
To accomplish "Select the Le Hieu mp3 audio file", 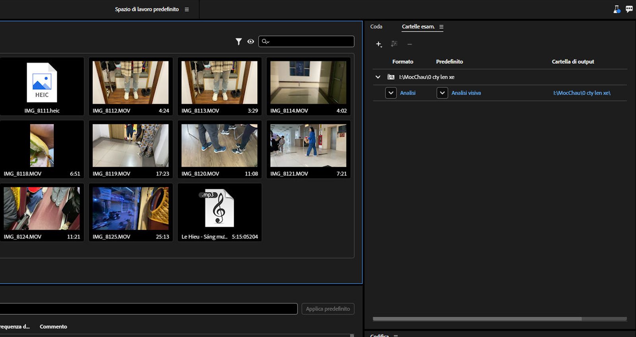I will click(x=219, y=208).
